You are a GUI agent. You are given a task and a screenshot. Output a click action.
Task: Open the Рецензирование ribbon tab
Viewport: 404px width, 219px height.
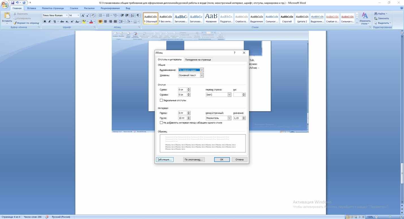[110, 8]
